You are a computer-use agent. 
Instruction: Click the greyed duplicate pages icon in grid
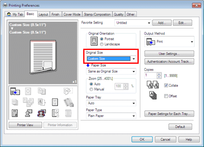coord(42,91)
